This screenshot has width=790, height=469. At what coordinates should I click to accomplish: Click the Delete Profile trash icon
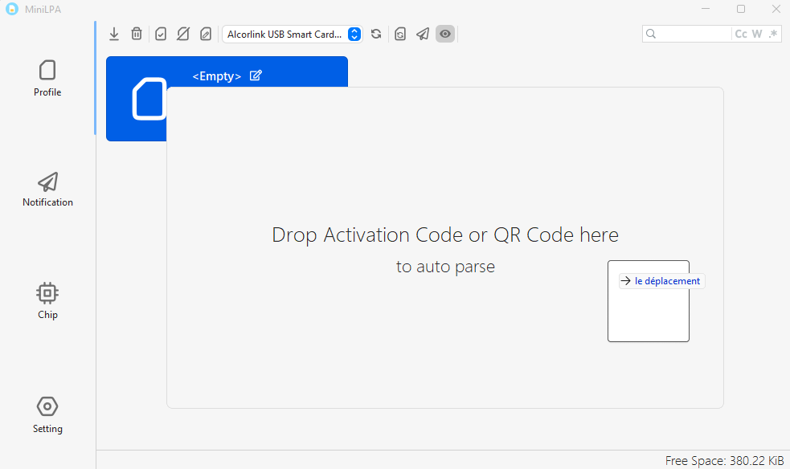coord(137,34)
